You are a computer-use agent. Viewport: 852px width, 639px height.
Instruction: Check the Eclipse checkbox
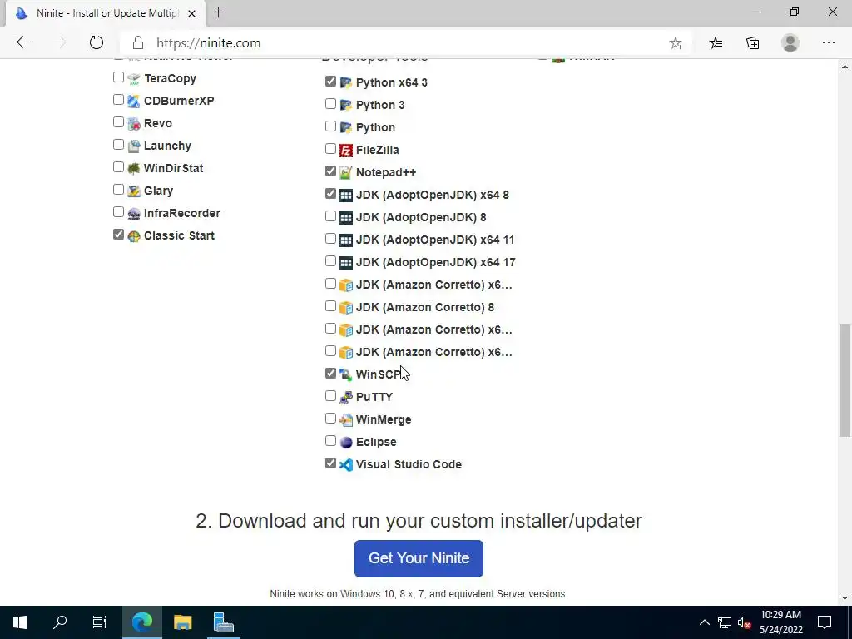point(330,441)
